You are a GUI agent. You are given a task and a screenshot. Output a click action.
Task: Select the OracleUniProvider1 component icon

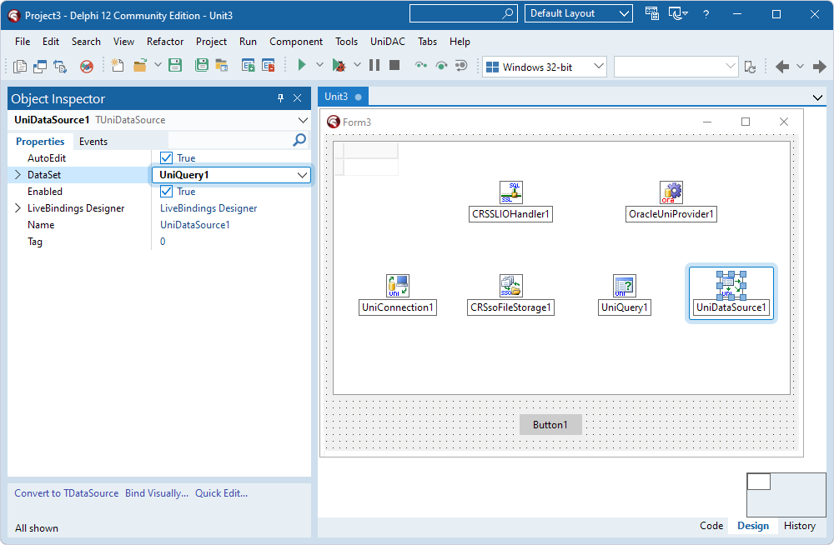tap(671, 192)
